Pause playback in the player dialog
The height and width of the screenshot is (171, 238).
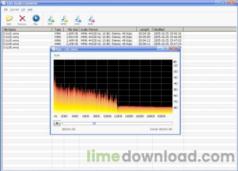(57, 123)
